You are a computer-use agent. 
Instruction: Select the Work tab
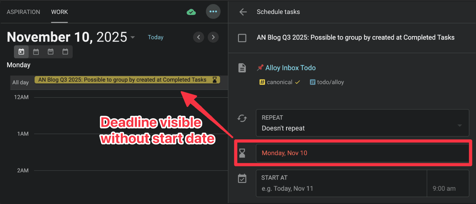pyautogui.click(x=60, y=12)
